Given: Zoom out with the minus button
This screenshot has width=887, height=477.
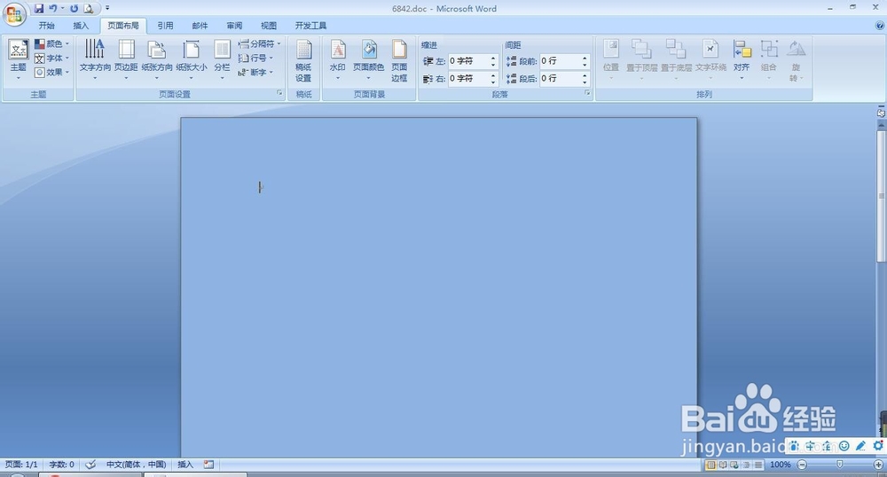Looking at the screenshot, I should pyautogui.click(x=802, y=465).
